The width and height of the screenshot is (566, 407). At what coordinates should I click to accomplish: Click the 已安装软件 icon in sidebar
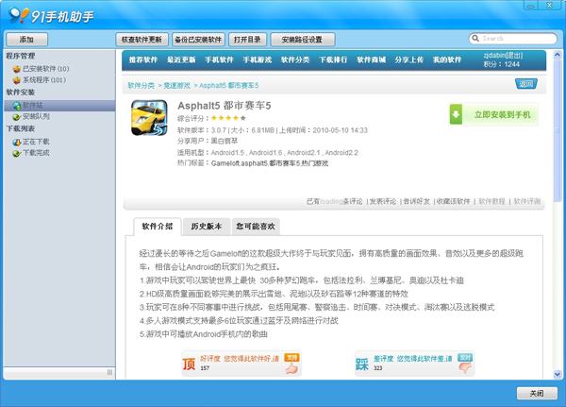16,69
